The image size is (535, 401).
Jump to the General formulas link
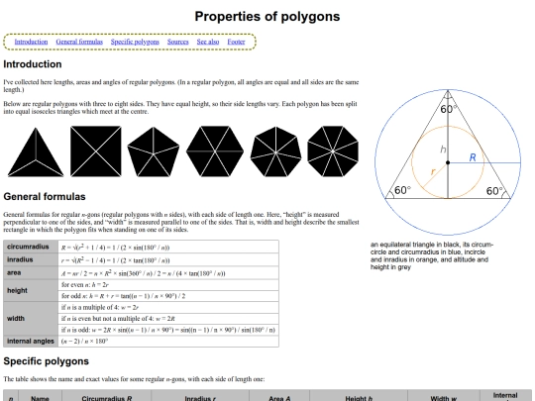[79, 42]
